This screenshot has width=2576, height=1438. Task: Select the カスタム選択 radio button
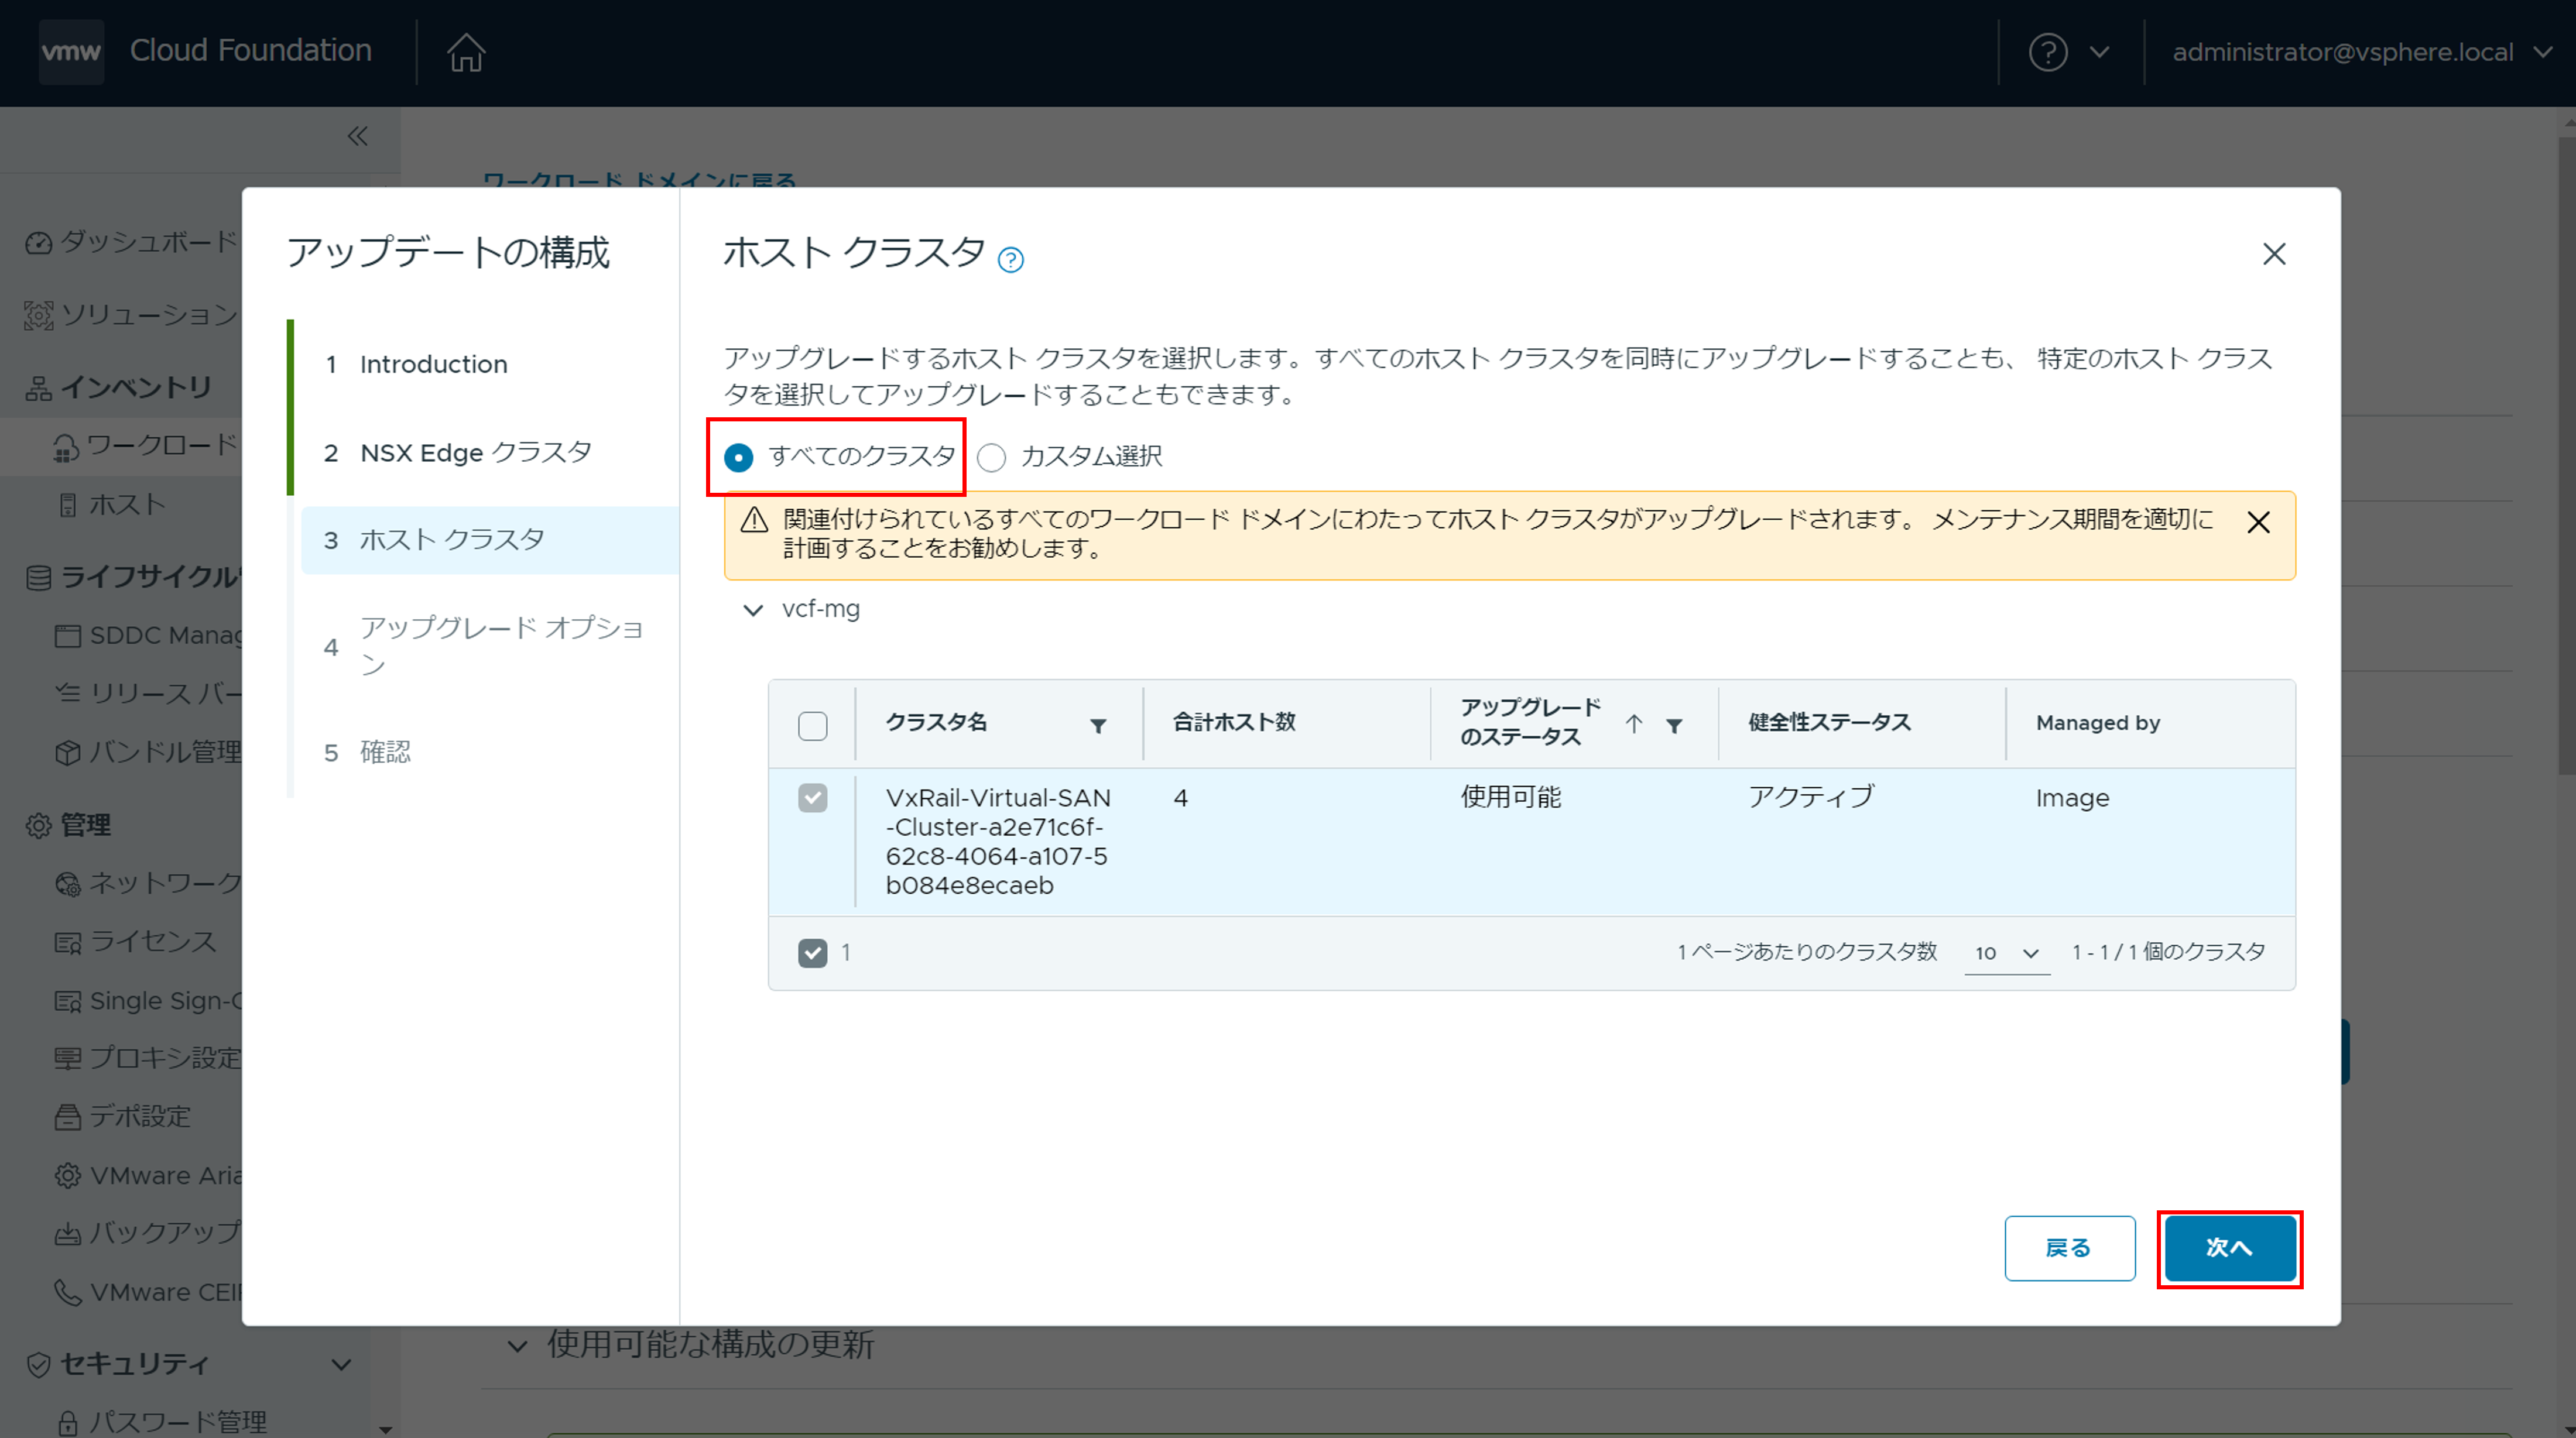[x=991, y=458]
